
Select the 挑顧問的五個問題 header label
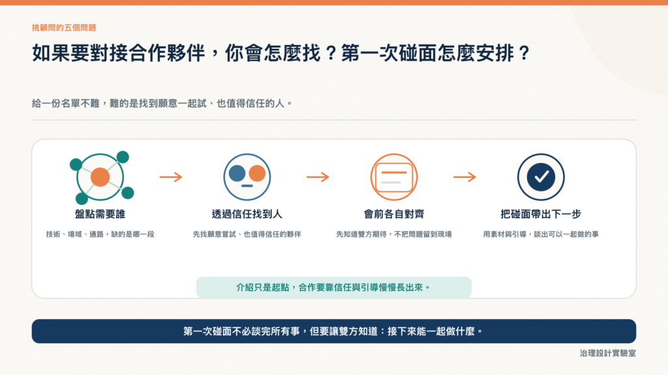coord(64,27)
